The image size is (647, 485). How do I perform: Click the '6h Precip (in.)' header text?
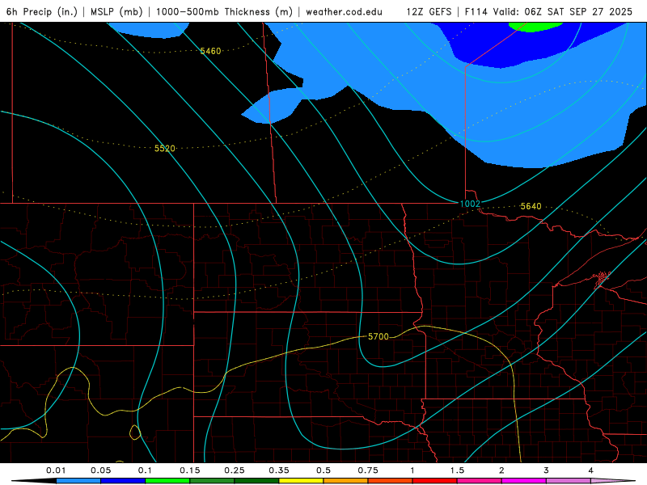click(x=42, y=11)
